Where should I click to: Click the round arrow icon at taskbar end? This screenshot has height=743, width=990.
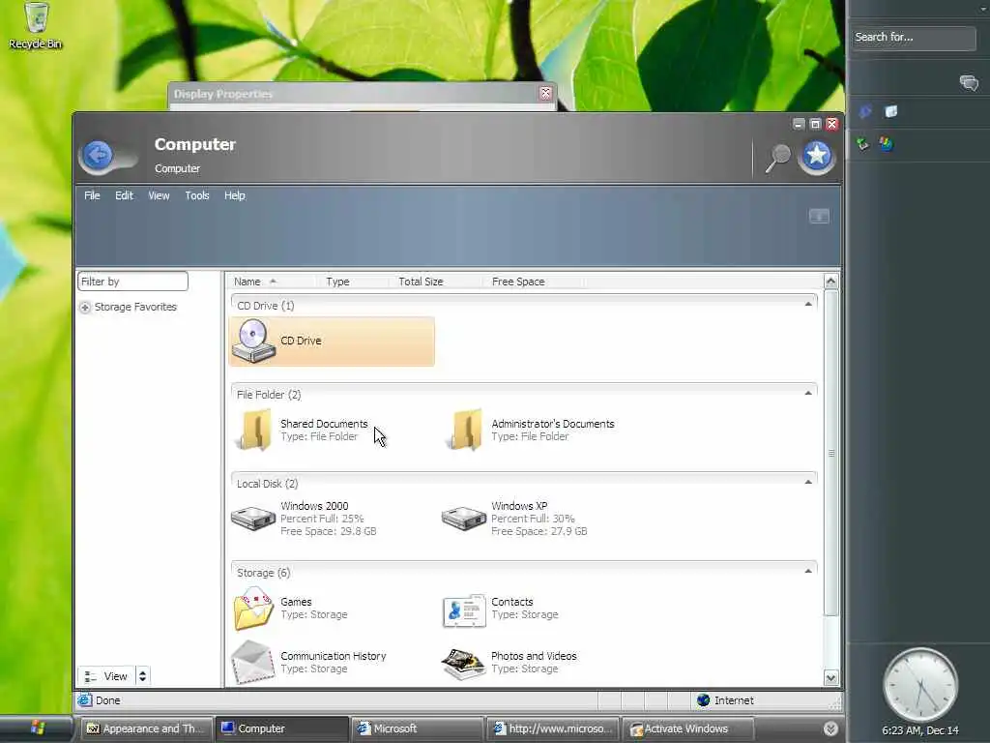pyautogui.click(x=830, y=728)
